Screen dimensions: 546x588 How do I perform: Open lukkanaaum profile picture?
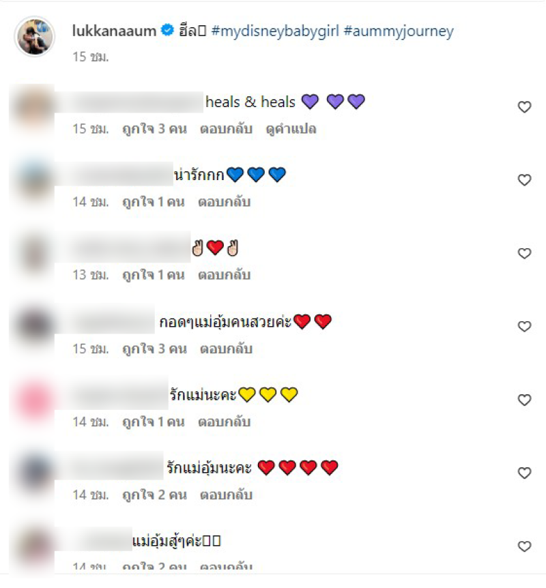(x=35, y=36)
